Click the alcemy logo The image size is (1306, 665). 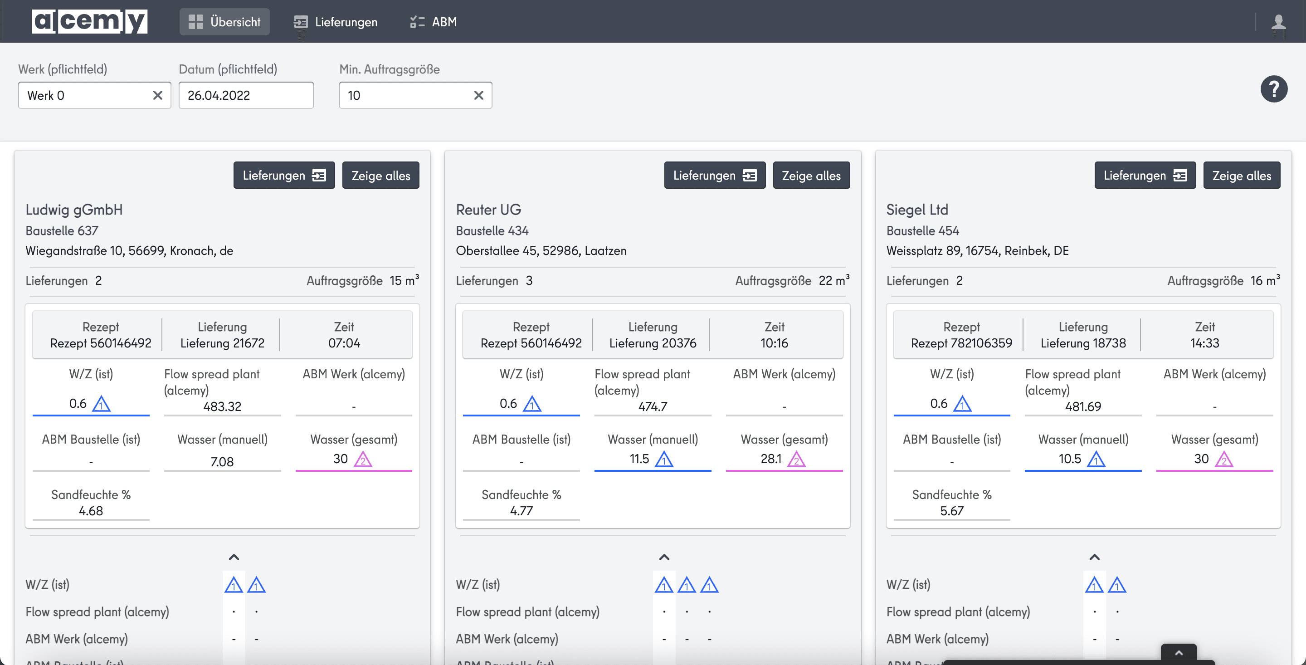click(x=89, y=21)
